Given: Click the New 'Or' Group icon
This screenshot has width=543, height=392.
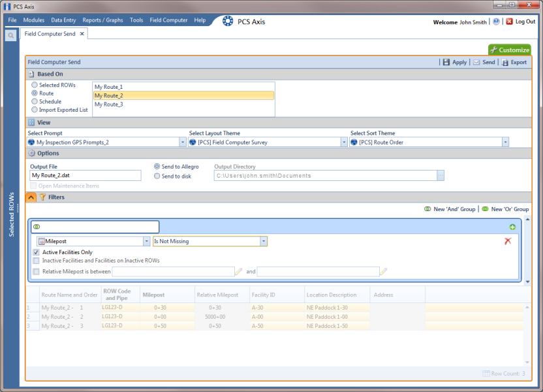Looking at the screenshot, I should click(485, 209).
